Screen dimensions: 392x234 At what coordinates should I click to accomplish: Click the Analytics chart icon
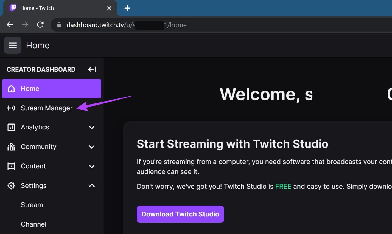pos(11,127)
